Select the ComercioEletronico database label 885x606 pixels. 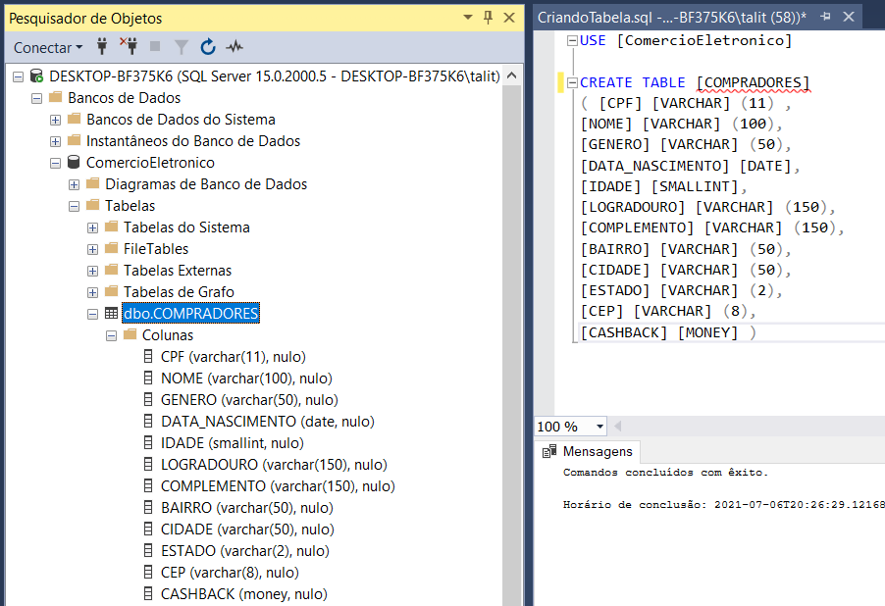point(150,163)
